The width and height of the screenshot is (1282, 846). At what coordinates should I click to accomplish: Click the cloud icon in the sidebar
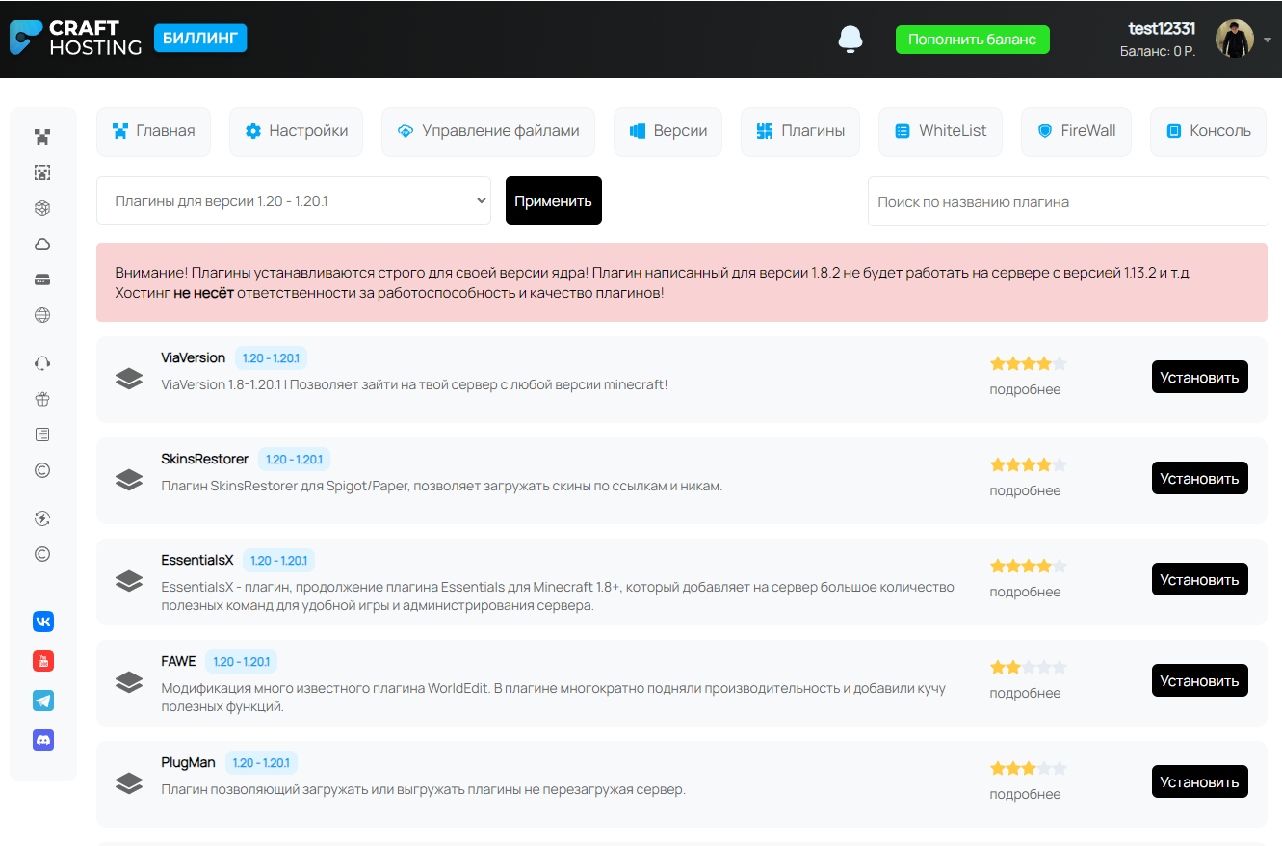pyautogui.click(x=42, y=244)
